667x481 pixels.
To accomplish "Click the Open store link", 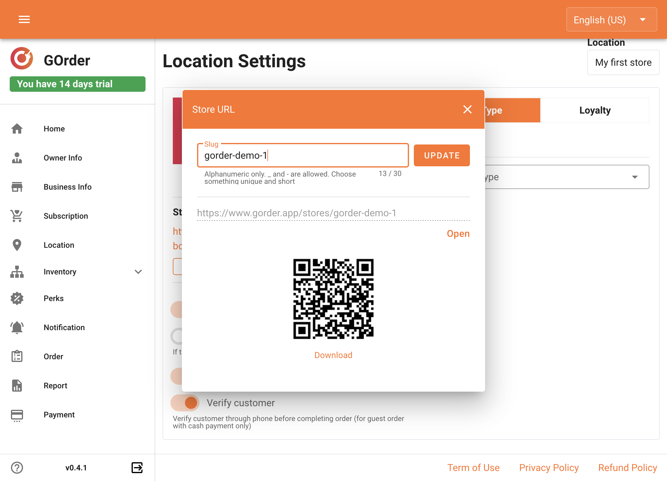I will pos(458,234).
